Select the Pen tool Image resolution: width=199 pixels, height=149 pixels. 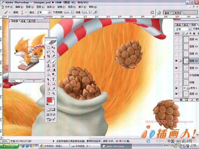[48, 84]
